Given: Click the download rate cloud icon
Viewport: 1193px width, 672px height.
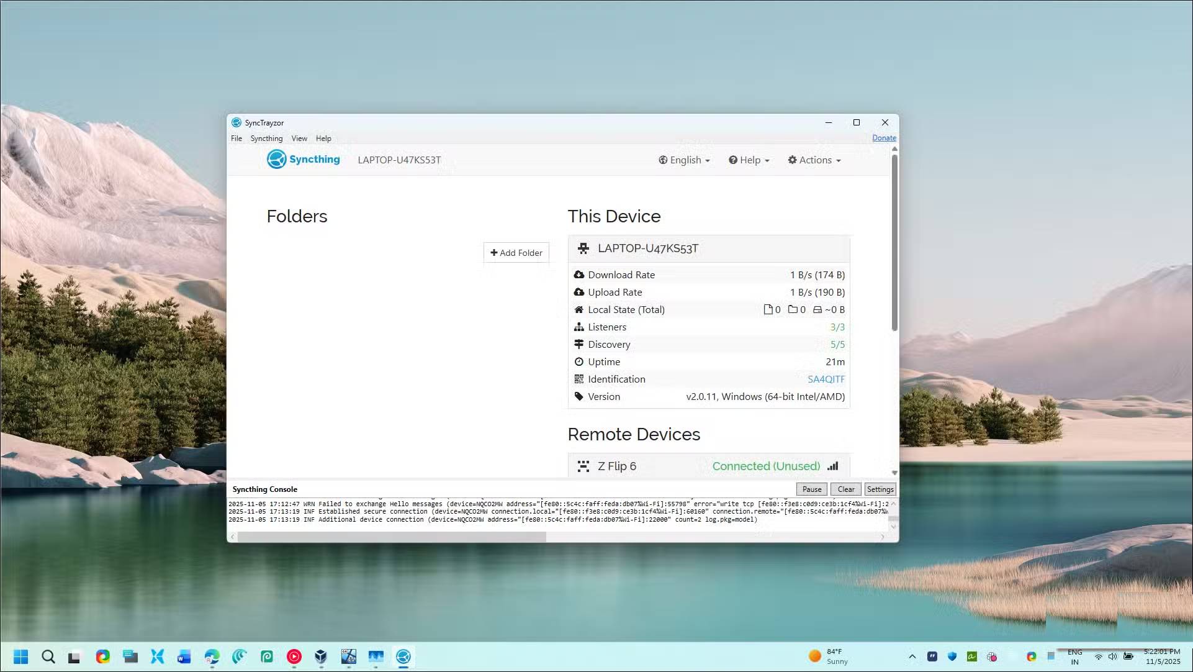Looking at the screenshot, I should pyautogui.click(x=579, y=275).
